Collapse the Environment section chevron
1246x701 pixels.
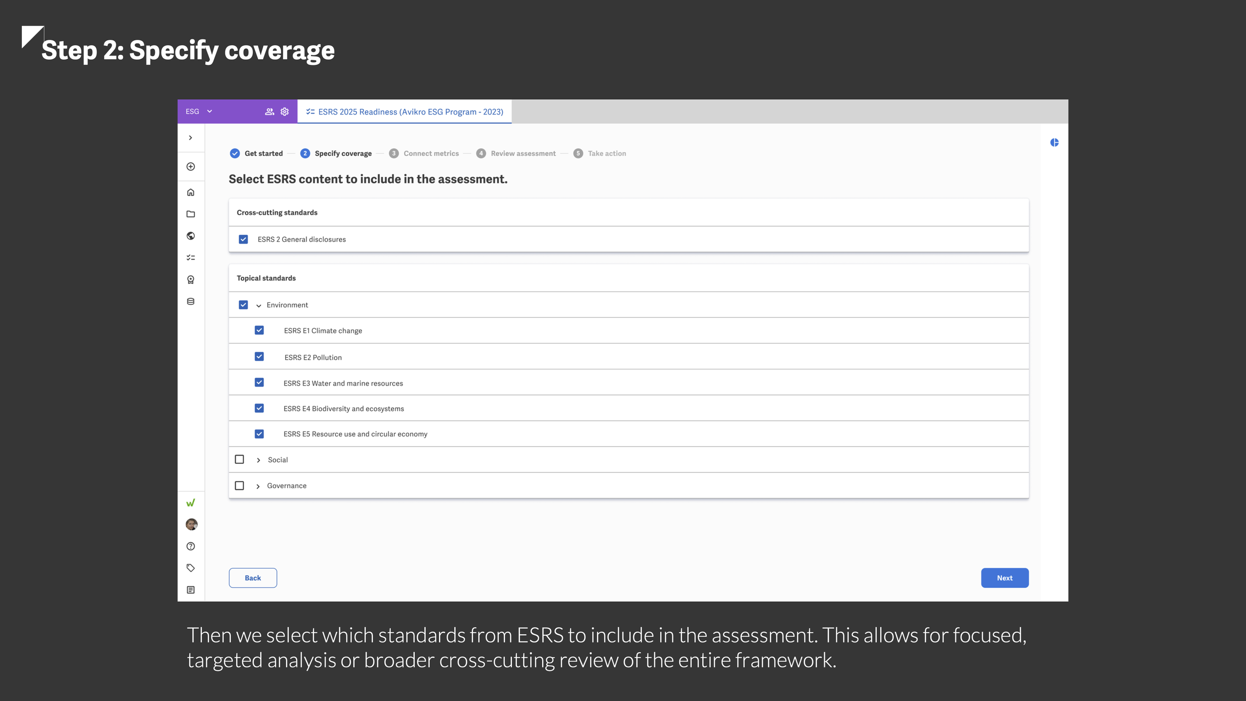(x=259, y=305)
